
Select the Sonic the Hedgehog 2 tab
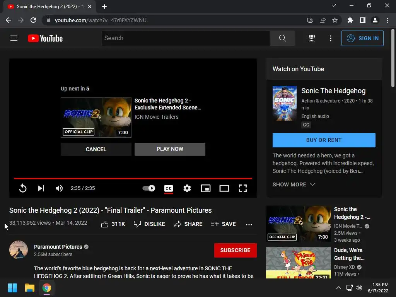click(x=49, y=7)
